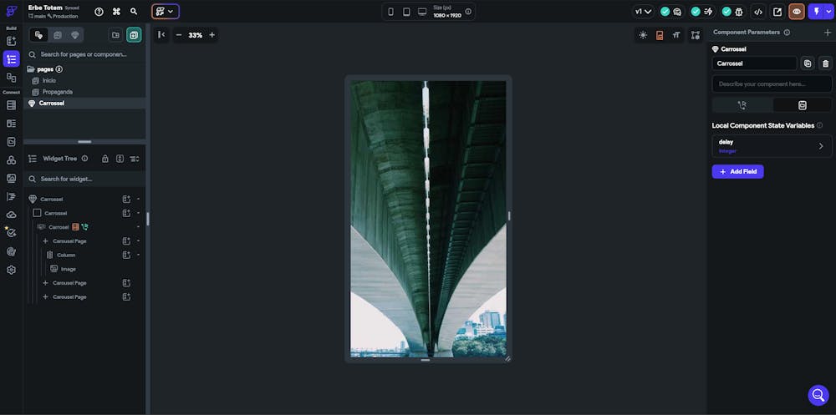Open the keyboard shortcuts command icon
836x415 pixels.
[x=116, y=11]
